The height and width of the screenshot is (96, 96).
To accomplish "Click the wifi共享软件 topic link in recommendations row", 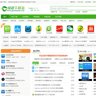I will pyautogui.click(x=34, y=37).
